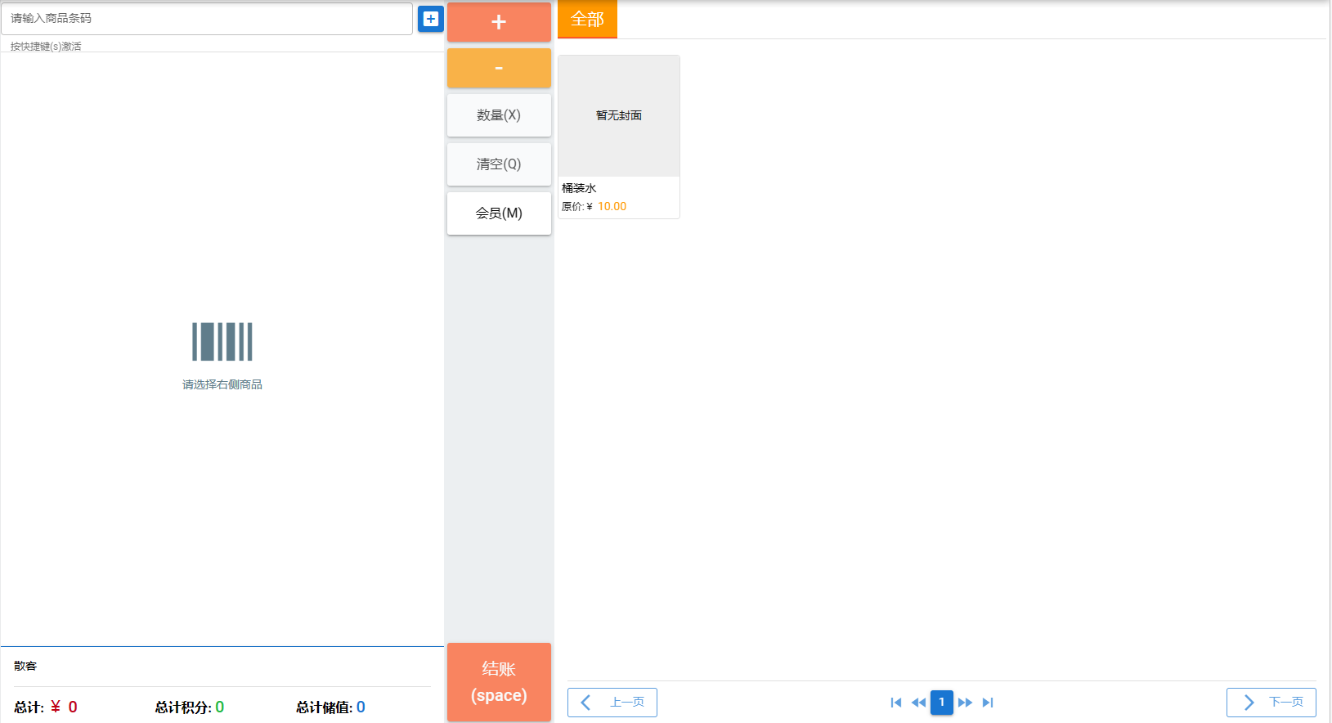The height and width of the screenshot is (723, 1332).
Task: Click the 请选择右侧商品 hint text
Action: (x=222, y=384)
